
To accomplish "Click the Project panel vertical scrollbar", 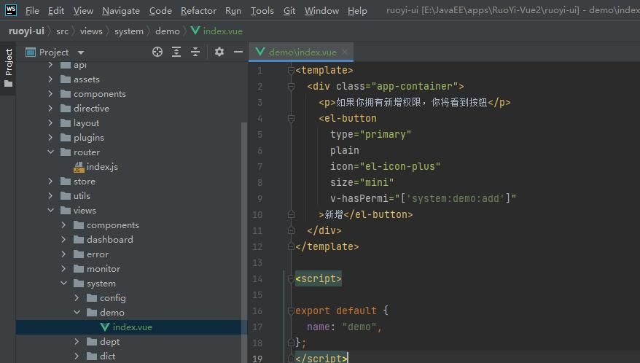I will [x=244, y=219].
